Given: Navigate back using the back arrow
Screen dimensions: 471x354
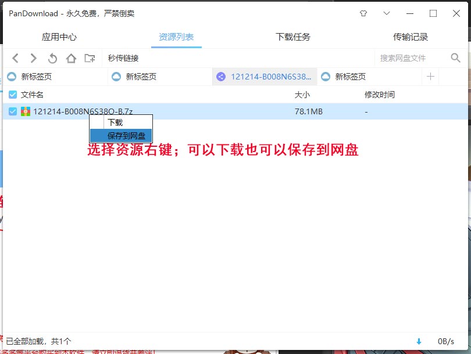Looking at the screenshot, I should pos(15,58).
